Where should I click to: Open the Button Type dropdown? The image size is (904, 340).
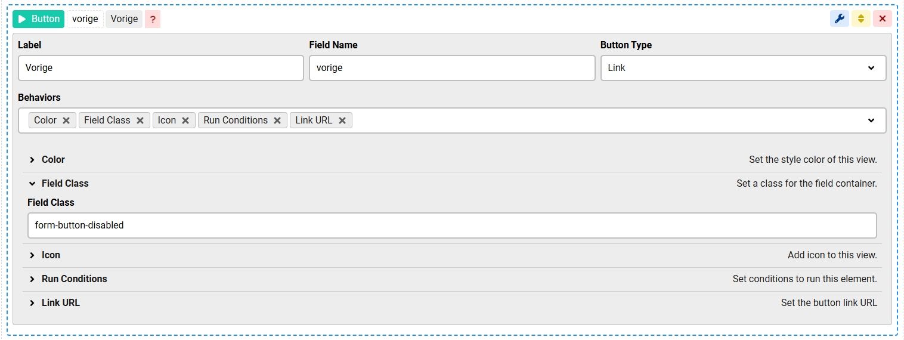tap(743, 68)
